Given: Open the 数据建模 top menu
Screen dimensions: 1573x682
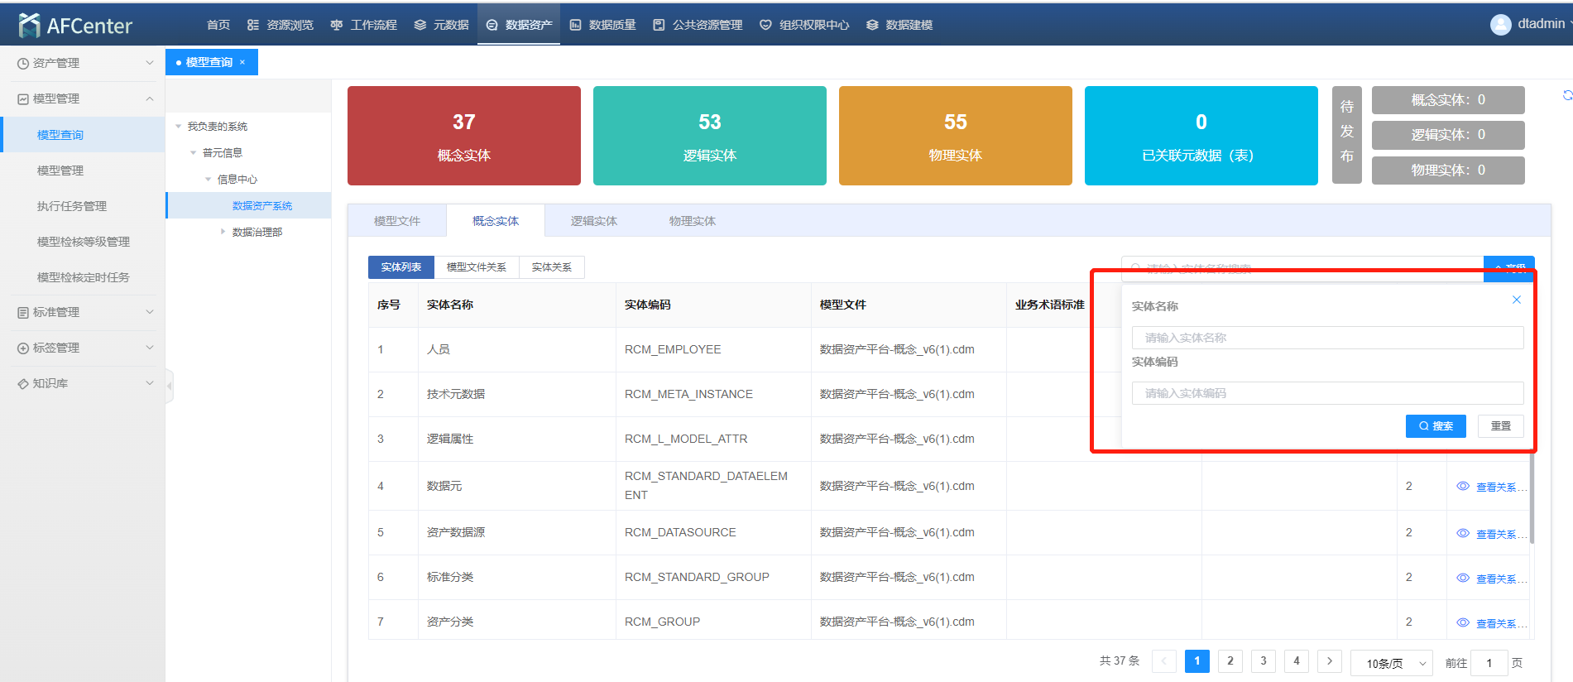Looking at the screenshot, I should [899, 25].
